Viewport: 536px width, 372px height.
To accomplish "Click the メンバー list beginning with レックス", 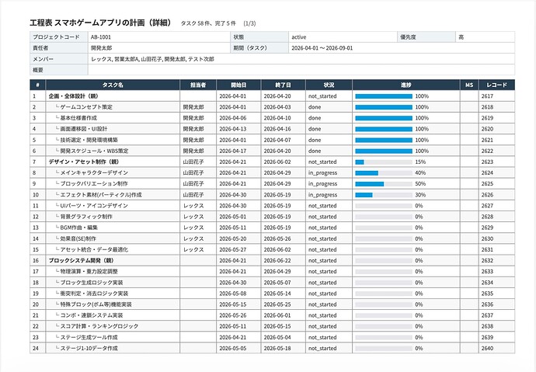I will coord(152,59).
